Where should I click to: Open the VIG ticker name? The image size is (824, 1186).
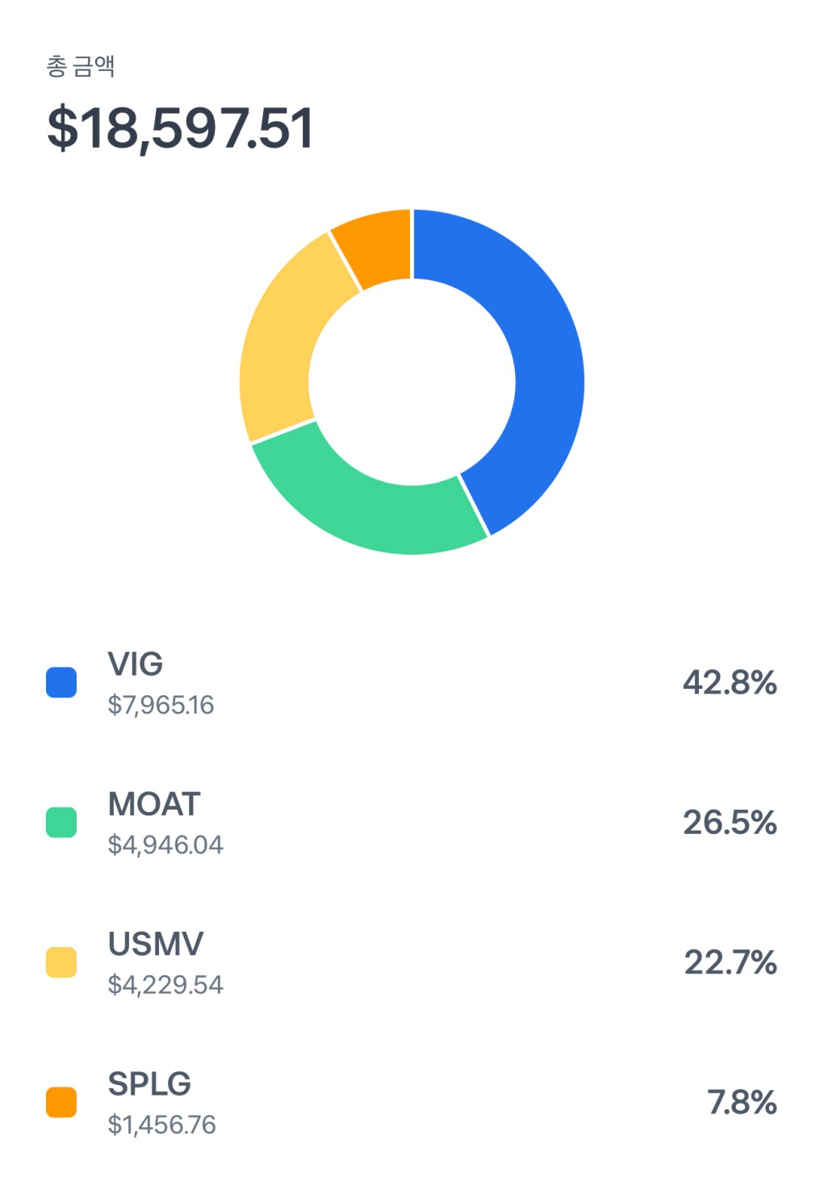(x=136, y=664)
